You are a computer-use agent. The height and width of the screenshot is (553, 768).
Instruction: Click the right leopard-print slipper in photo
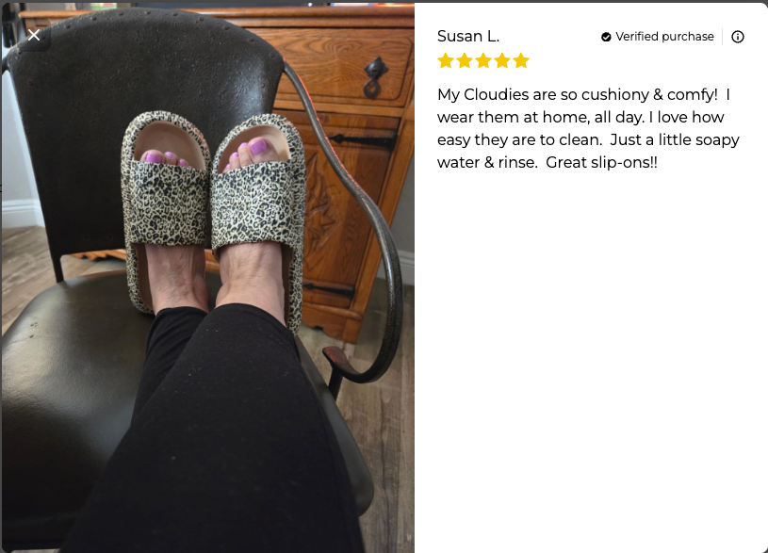click(x=259, y=216)
